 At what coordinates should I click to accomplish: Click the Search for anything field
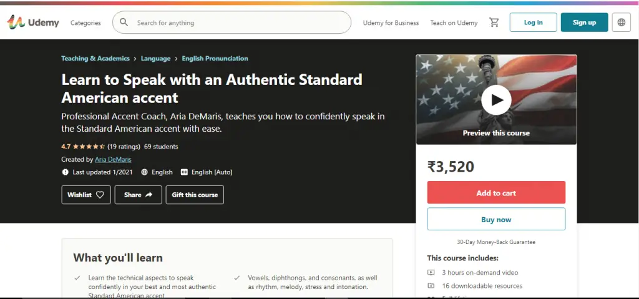237,23
